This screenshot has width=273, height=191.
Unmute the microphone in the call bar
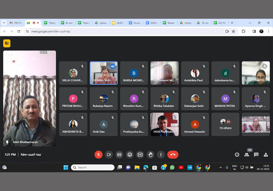(x=98, y=155)
